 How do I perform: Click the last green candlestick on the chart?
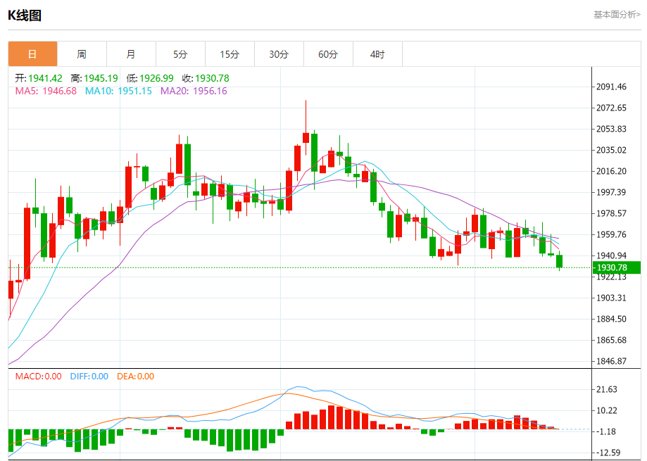point(560,261)
